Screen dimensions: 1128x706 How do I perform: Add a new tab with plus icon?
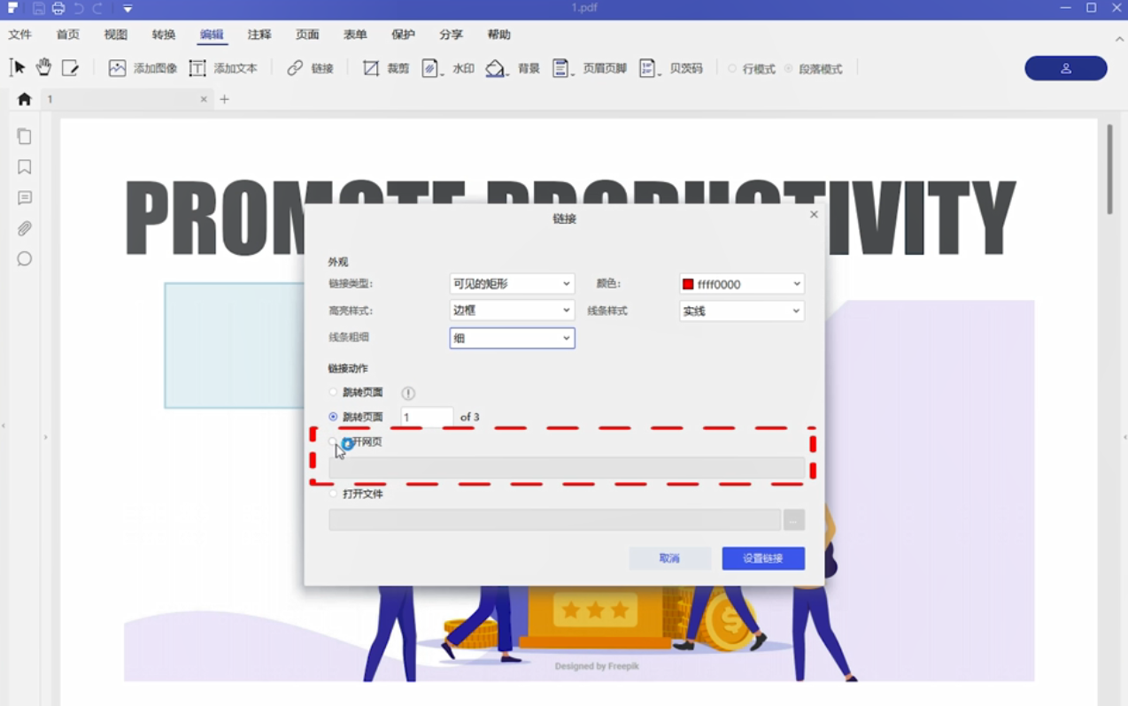(x=224, y=99)
